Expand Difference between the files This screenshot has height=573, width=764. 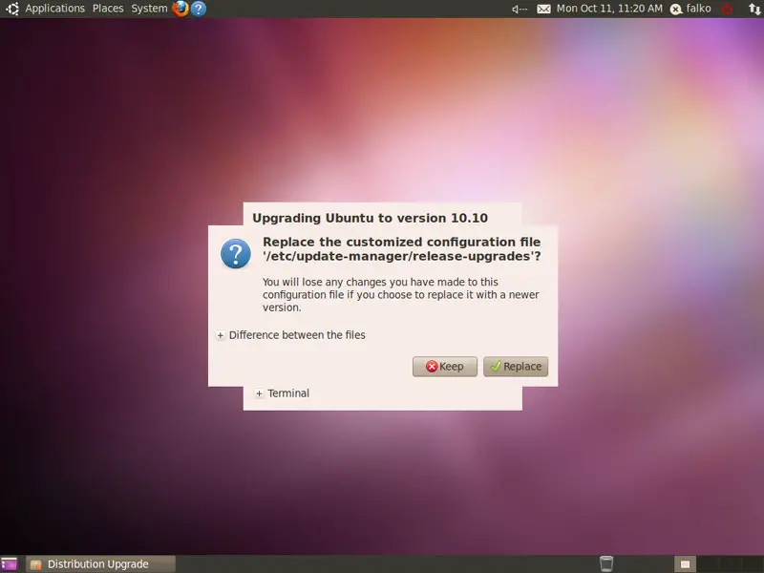coord(221,335)
